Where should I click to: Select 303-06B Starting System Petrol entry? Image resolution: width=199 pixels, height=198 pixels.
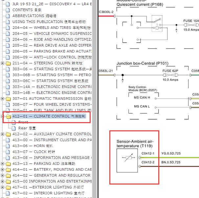click(52, 75)
